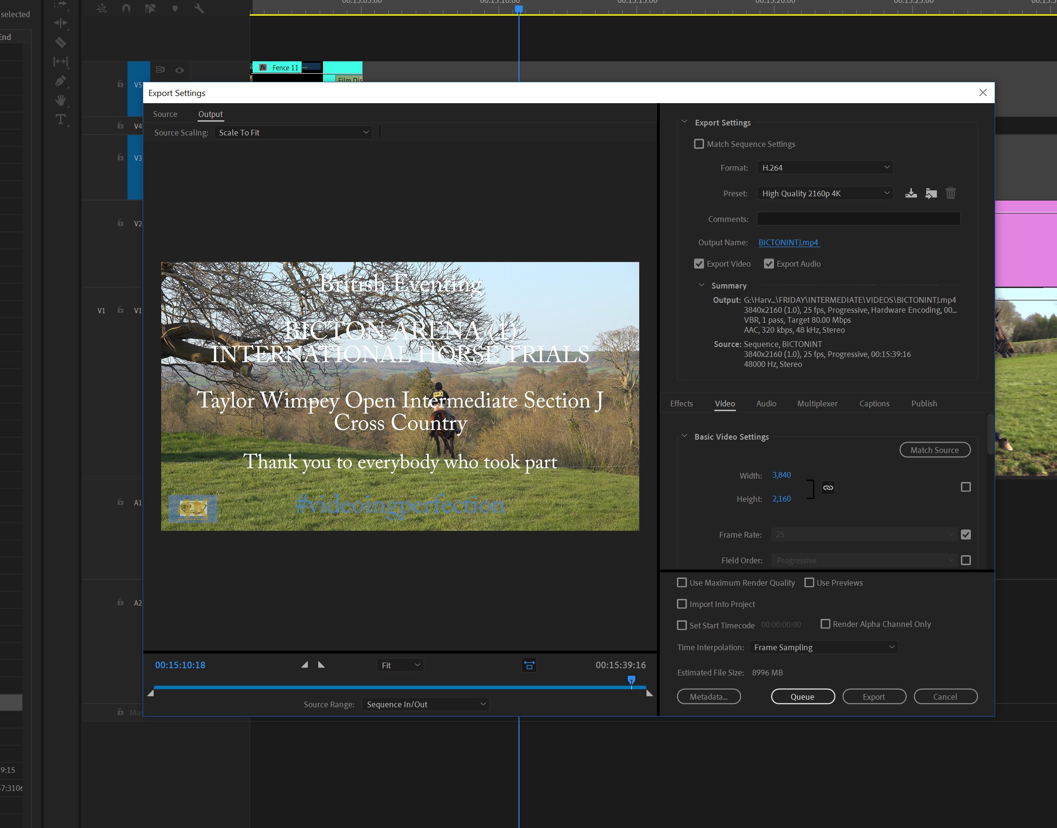Click Set Out Point triangle
Image resolution: width=1057 pixels, height=828 pixels.
321,664
